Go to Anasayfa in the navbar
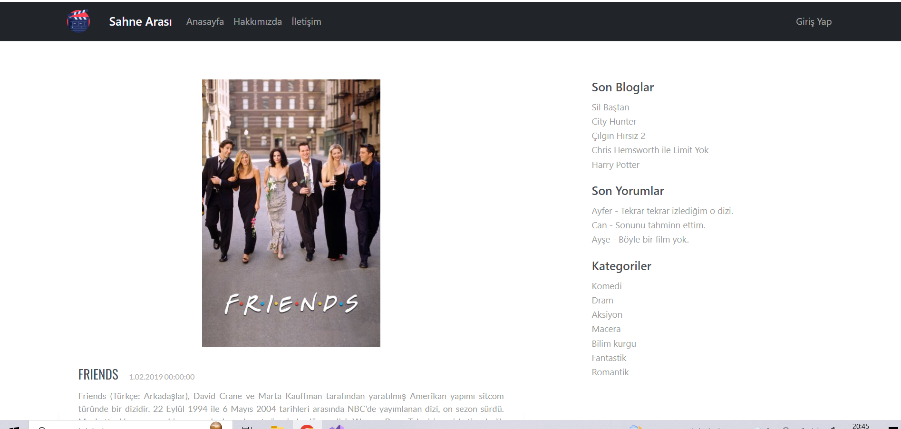Image resolution: width=901 pixels, height=429 pixels. [205, 21]
